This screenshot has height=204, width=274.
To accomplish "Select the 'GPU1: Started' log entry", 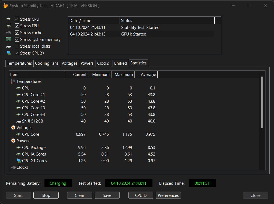I will tap(141, 34).
